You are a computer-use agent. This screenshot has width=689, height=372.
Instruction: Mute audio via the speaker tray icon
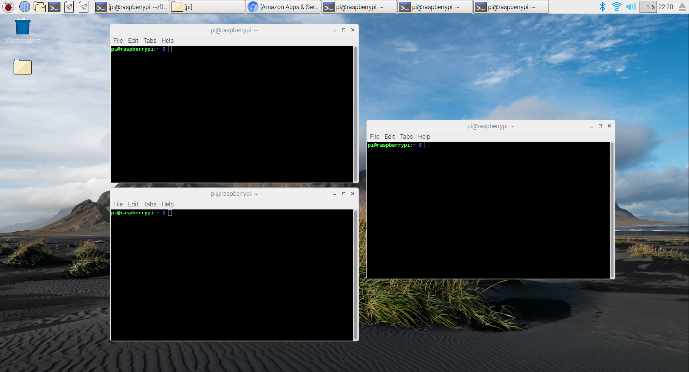[x=630, y=6]
